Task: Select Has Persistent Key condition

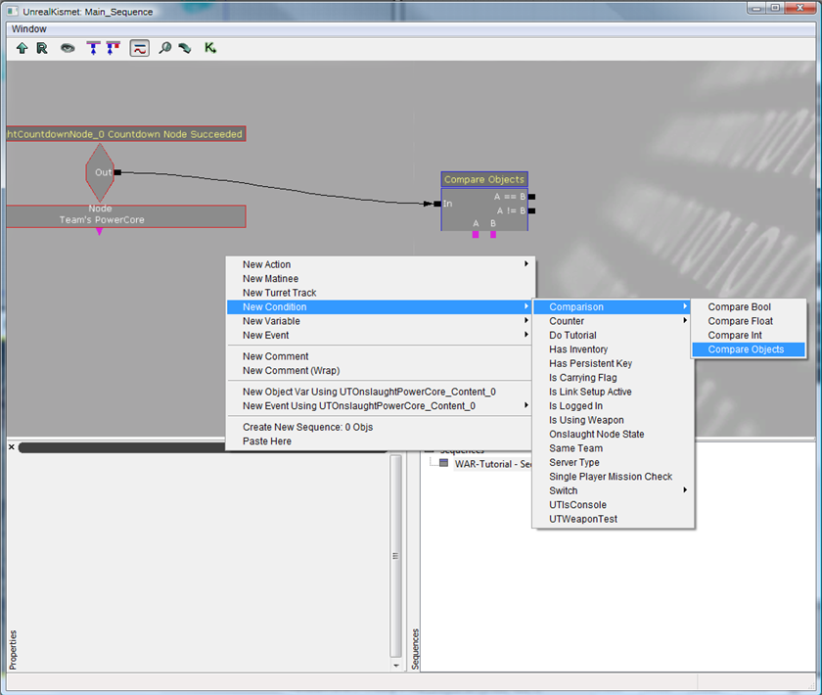Action: point(613,363)
